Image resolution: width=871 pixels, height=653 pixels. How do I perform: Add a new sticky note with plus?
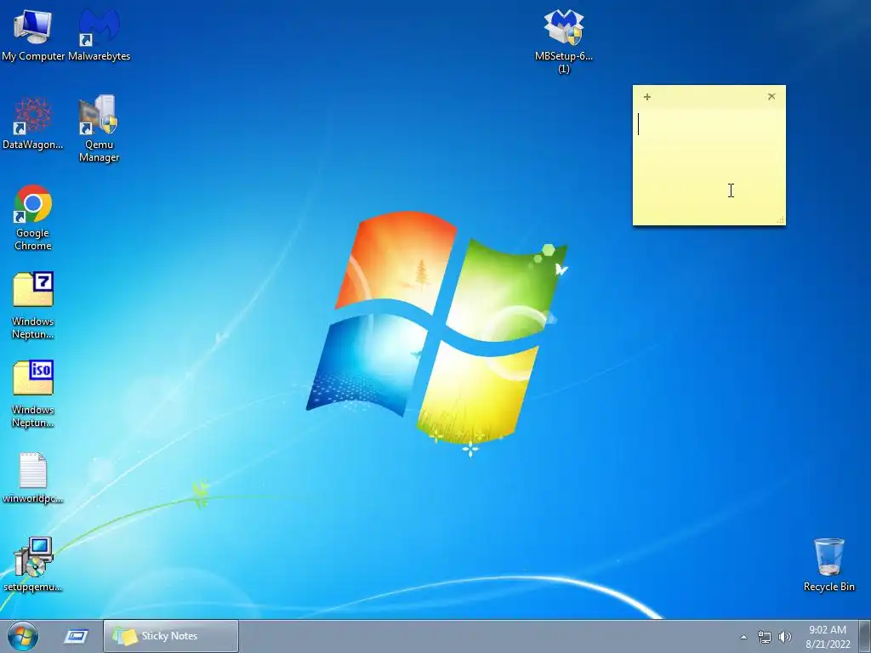[647, 97]
